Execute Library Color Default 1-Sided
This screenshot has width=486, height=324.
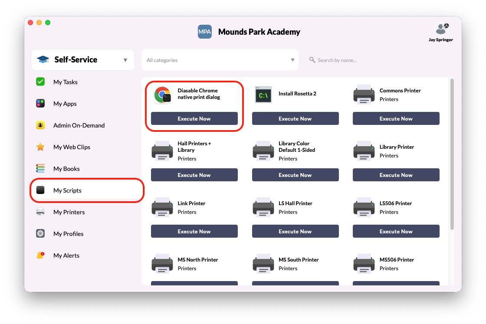coord(296,175)
